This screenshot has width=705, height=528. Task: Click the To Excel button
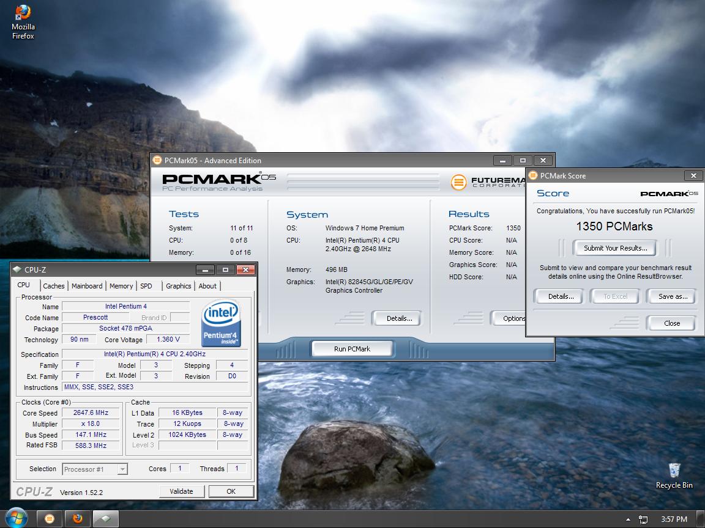point(615,296)
